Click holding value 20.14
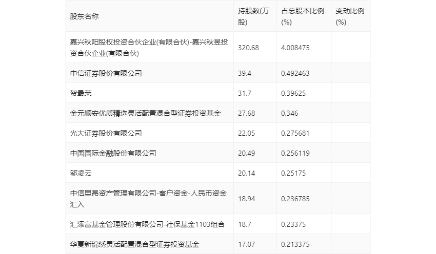436x254 pixels. coord(246,173)
